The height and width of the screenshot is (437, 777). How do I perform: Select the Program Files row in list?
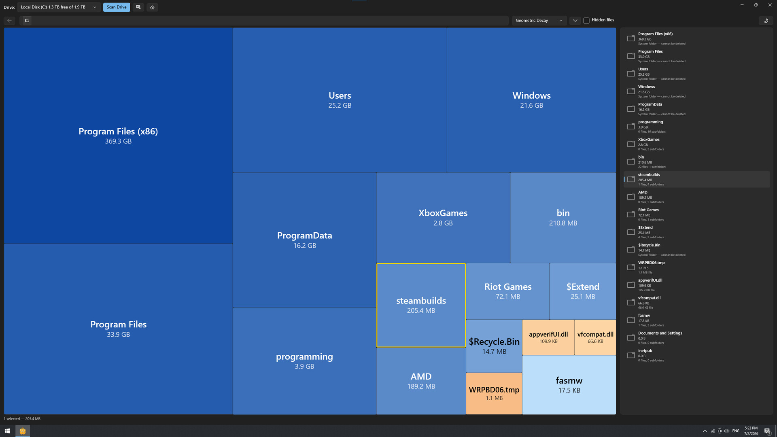tap(696, 56)
